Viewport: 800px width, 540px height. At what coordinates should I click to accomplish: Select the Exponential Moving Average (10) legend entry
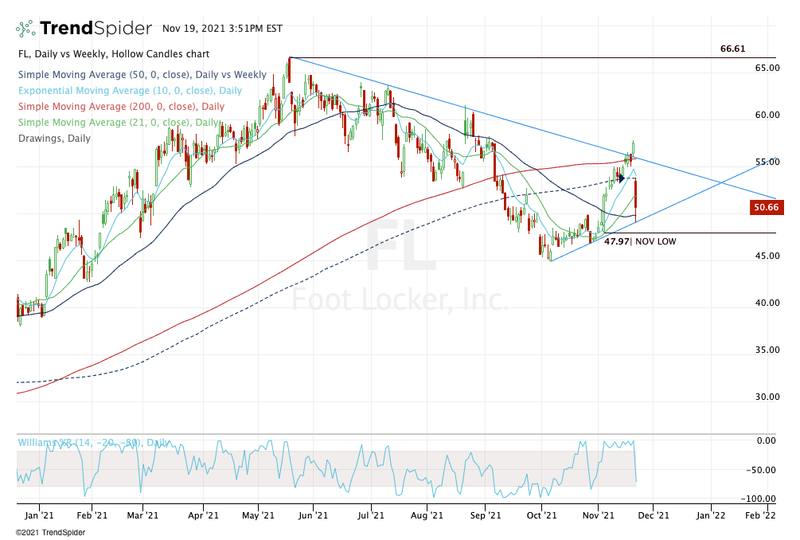(x=130, y=90)
